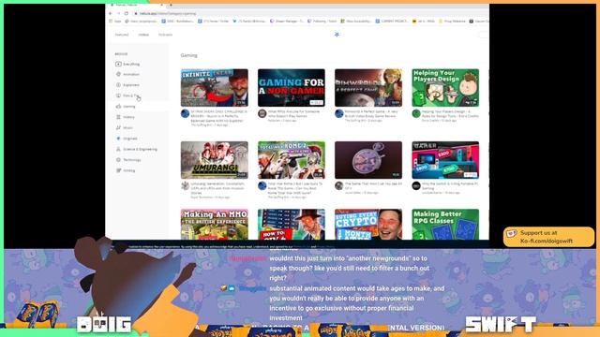Open the Animation category in the sidebar
Image resolution: width=600 pixels, height=337 pixels.
click(127, 74)
